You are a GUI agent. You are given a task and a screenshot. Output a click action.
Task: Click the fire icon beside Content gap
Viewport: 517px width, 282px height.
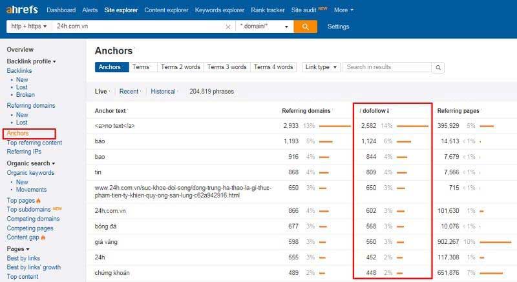(x=45, y=237)
